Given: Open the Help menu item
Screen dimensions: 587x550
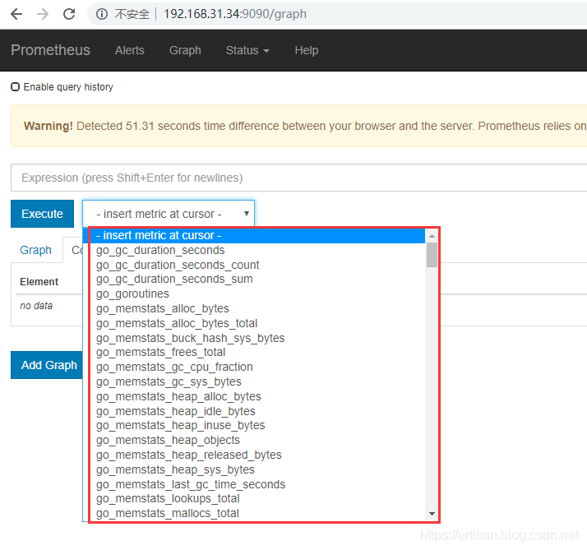Looking at the screenshot, I should click(306, 50).
